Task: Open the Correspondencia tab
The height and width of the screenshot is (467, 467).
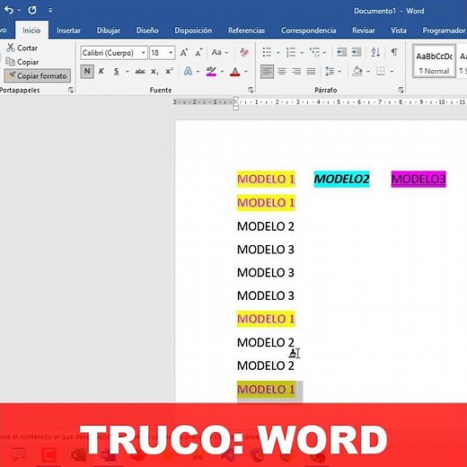Action: (x=308, y=31)
